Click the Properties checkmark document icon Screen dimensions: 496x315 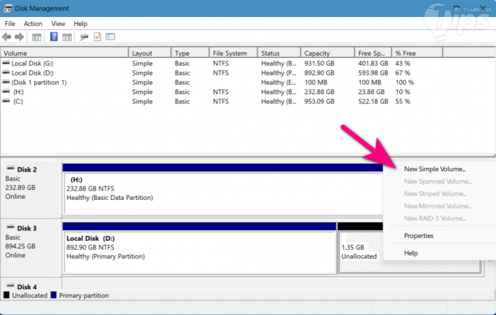tap(97, 37)
